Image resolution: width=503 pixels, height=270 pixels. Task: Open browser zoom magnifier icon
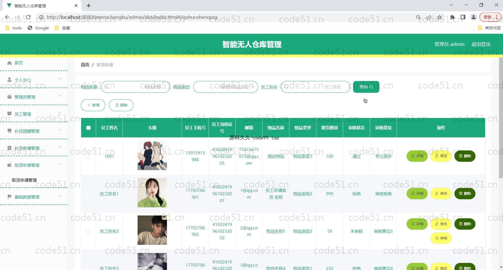pos(418,17)
